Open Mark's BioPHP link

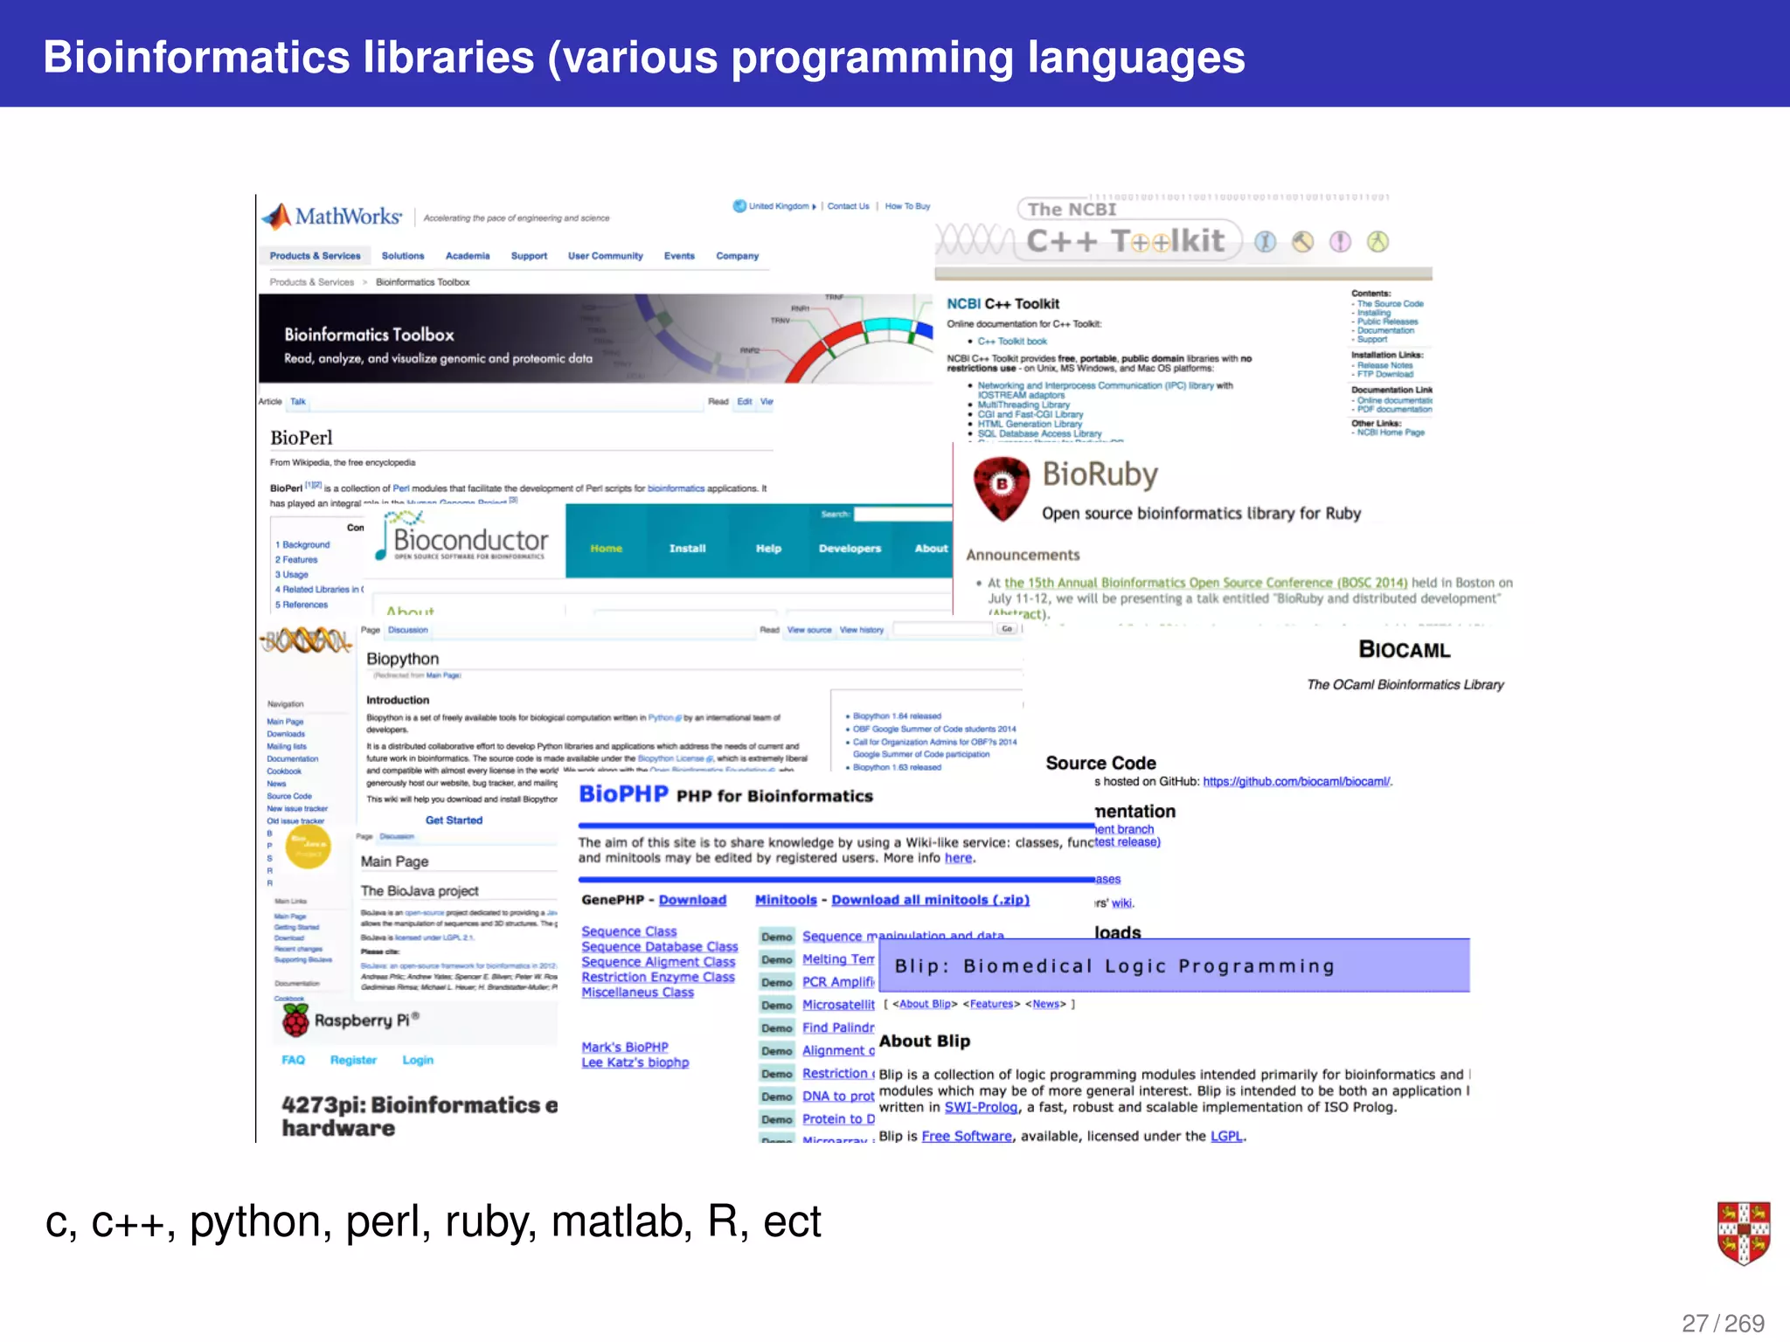coord(625,1048)
